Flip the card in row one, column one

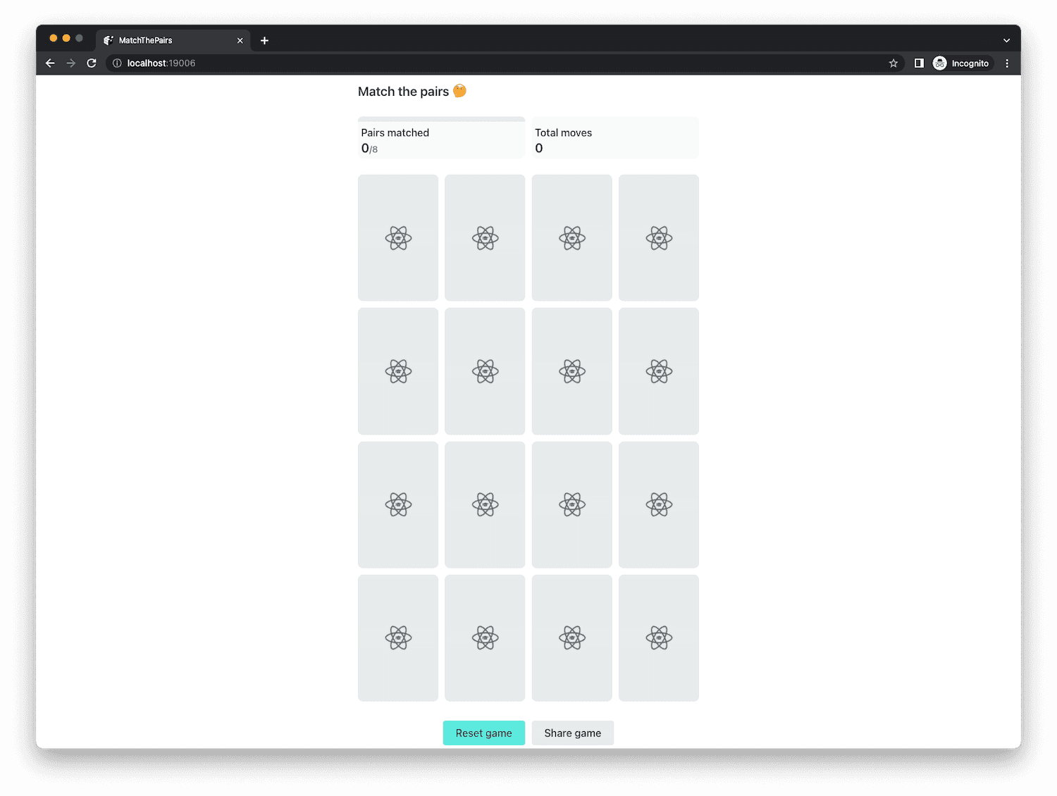click(398, 238)
